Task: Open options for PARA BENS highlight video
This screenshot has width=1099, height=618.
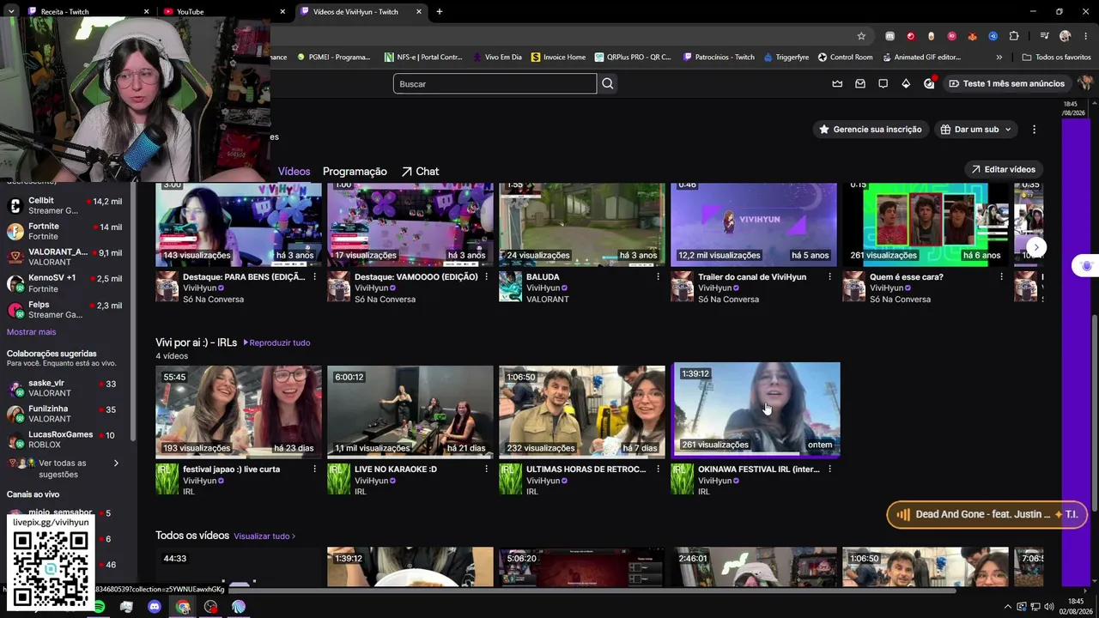Action: (x=314, y=277)
